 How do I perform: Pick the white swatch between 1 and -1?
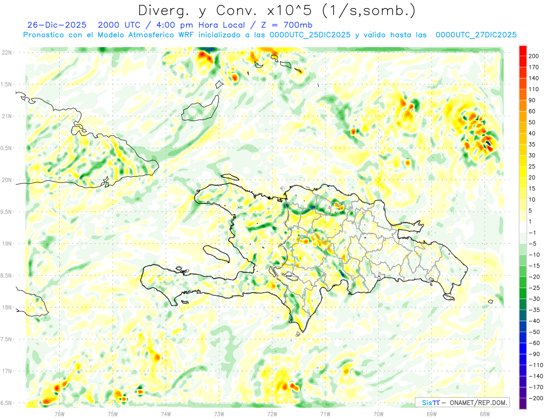(x=523, y=227)
